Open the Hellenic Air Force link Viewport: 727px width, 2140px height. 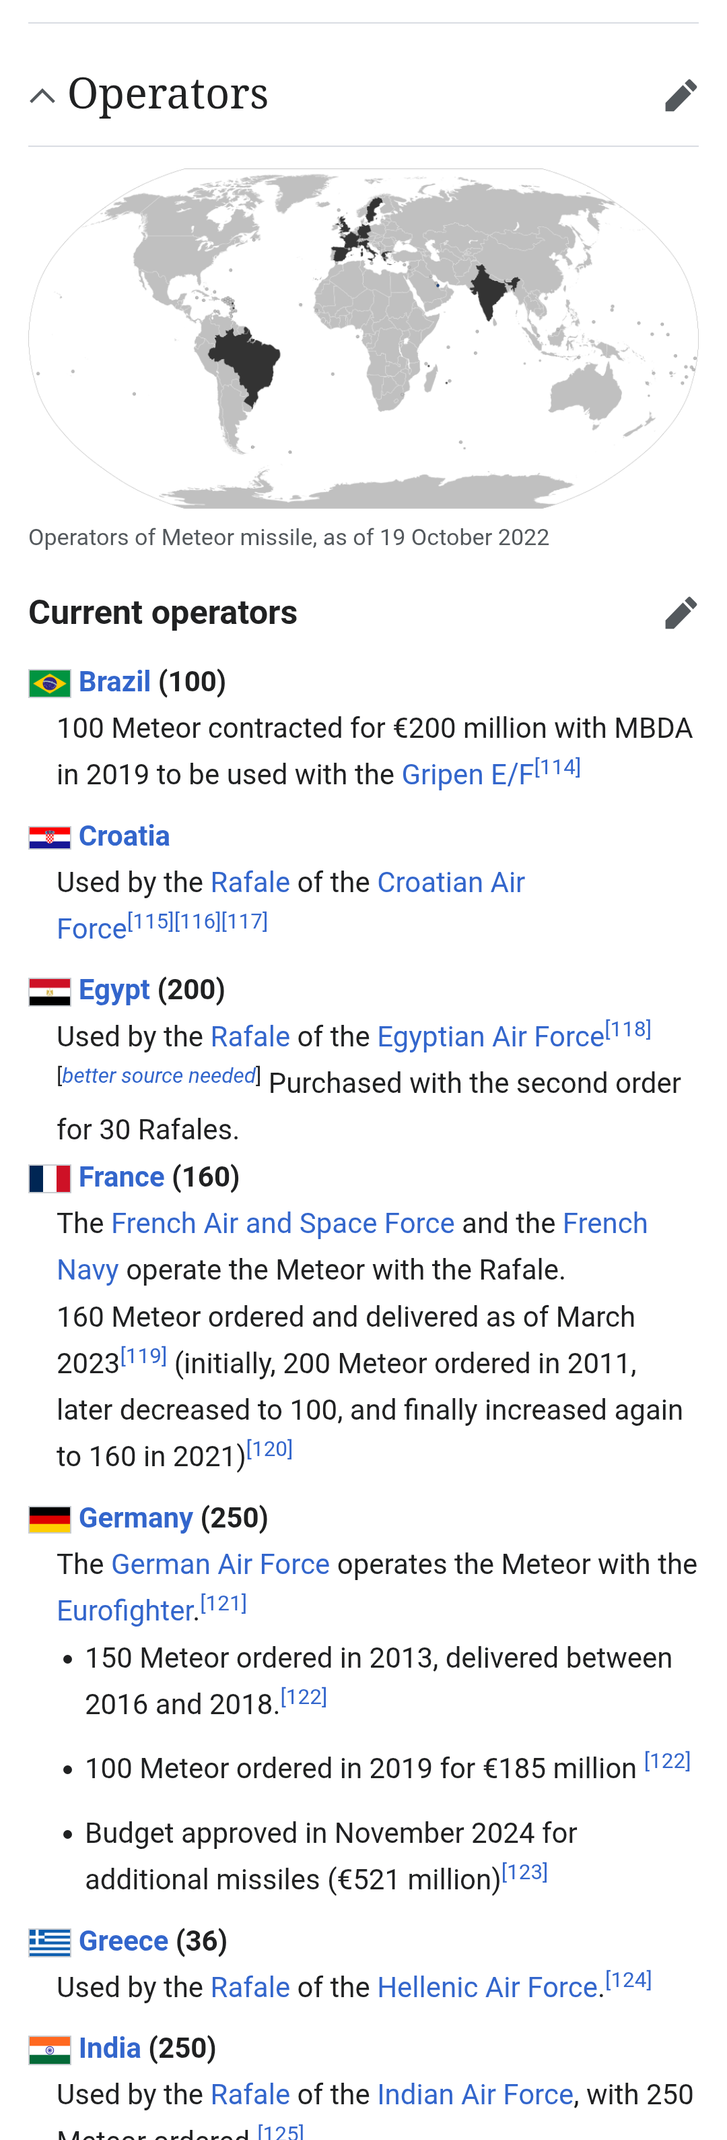(x=487, y=1988)
